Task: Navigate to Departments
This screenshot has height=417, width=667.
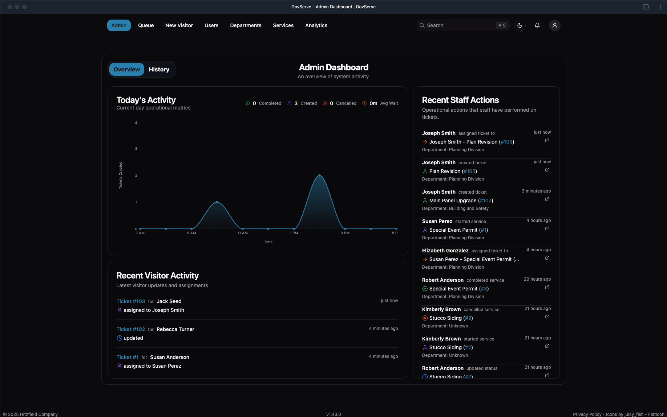Action: click(x=246, y=25)
